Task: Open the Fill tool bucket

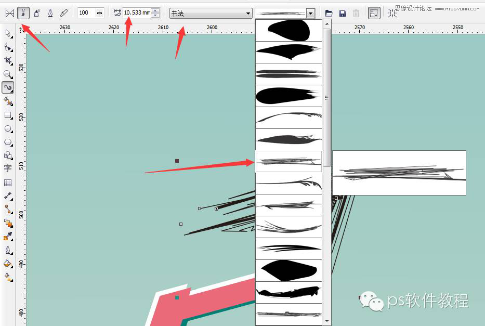Action: (x=8, y=264)
